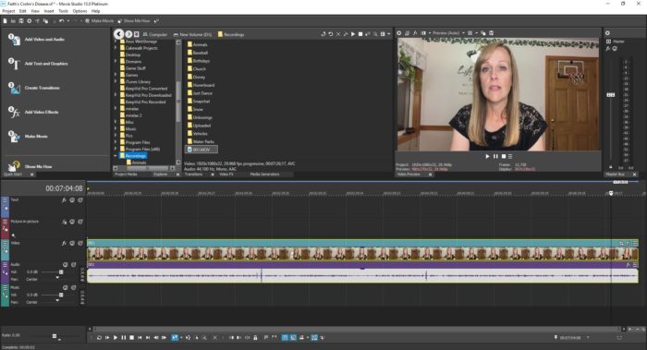This screenshot has width=647, height=350.
Task: Click the Recordings breadcrumb in Explorer
Action: (231, 34)
